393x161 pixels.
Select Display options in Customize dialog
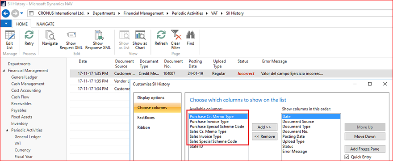pos(157,97)
